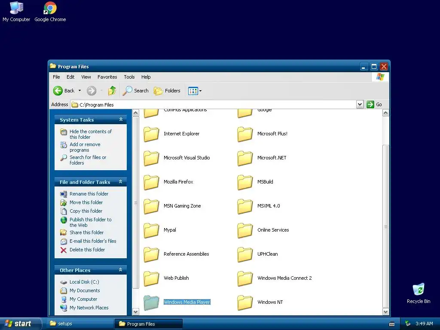Open Back history dropdown arrow
This screenshot has width=440, height=330.
79,91
